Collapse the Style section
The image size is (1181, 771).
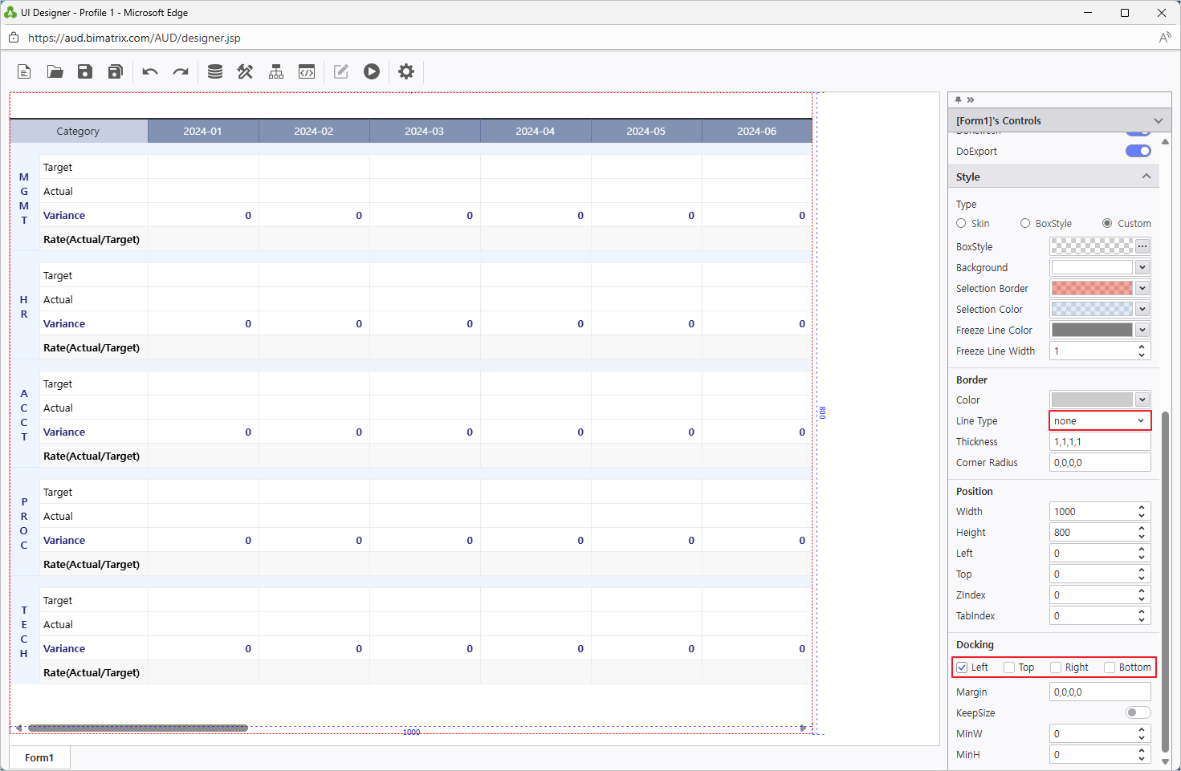[1146, 176]
